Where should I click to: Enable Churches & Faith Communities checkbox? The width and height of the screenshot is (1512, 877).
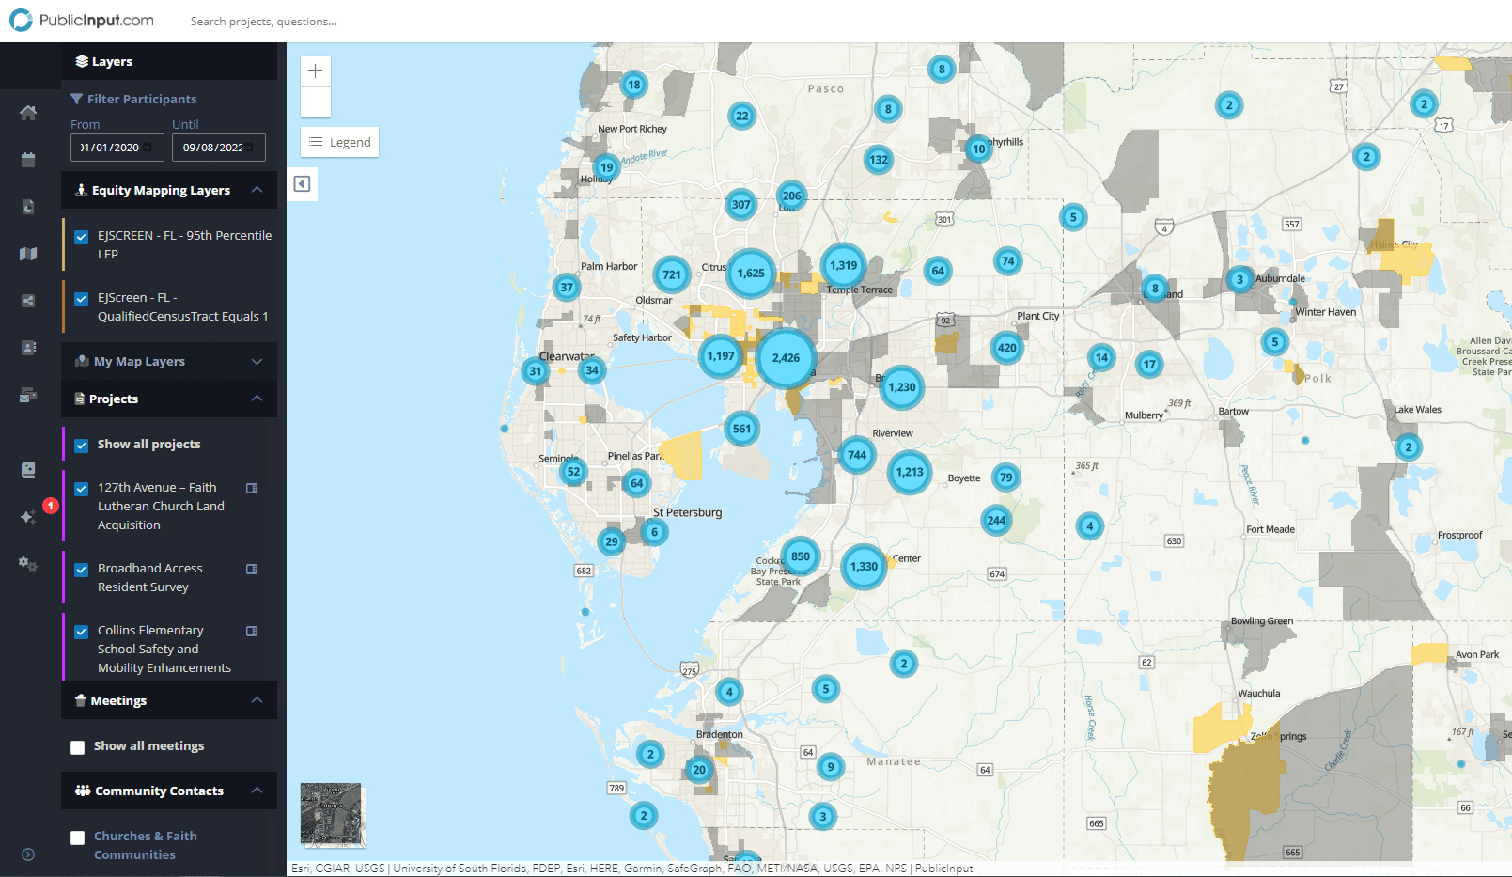(78, 838)
